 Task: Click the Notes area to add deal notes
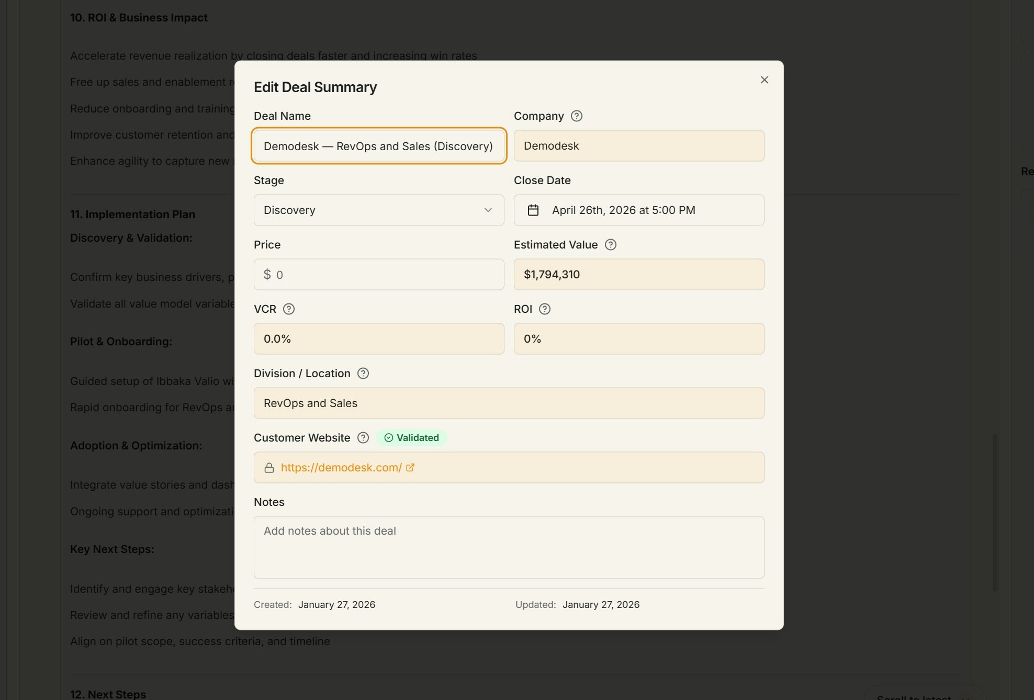508,547
